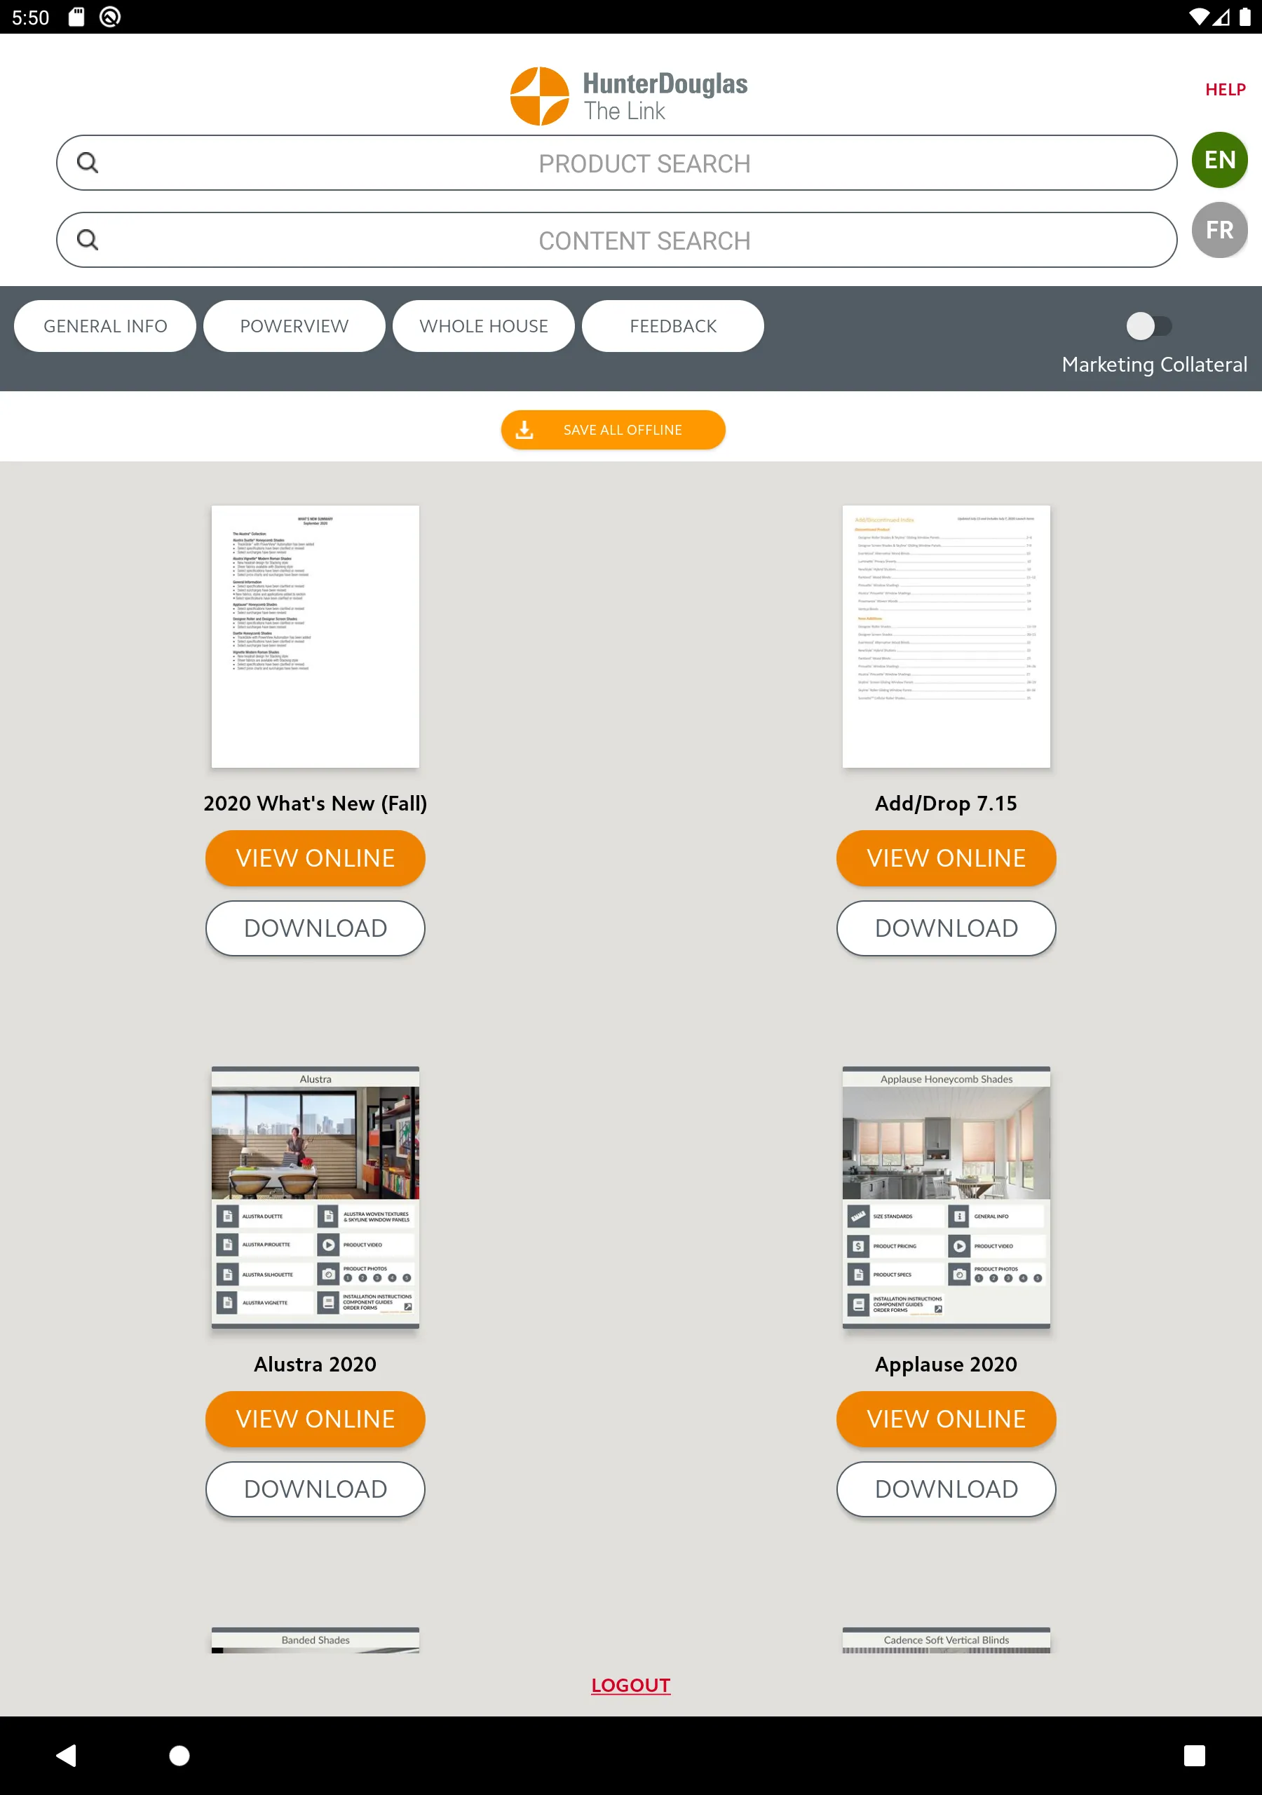The width and height of the screenshot is (1262, 1795).
Task: Tap the Android home circle icon
Action: (x=179, y=1755)
